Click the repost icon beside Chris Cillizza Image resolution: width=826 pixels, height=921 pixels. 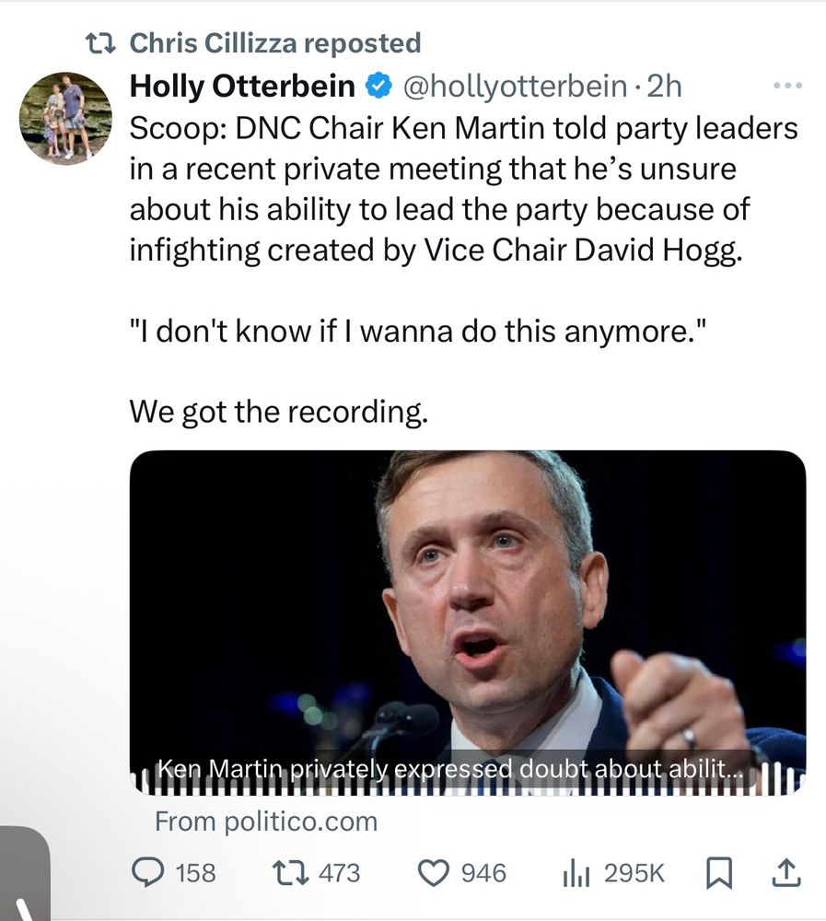(101, 43)
